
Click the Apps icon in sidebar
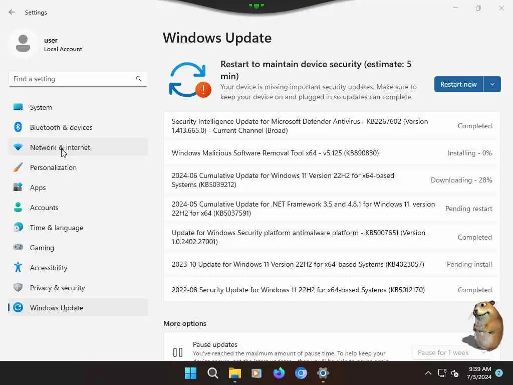[18, 187]
